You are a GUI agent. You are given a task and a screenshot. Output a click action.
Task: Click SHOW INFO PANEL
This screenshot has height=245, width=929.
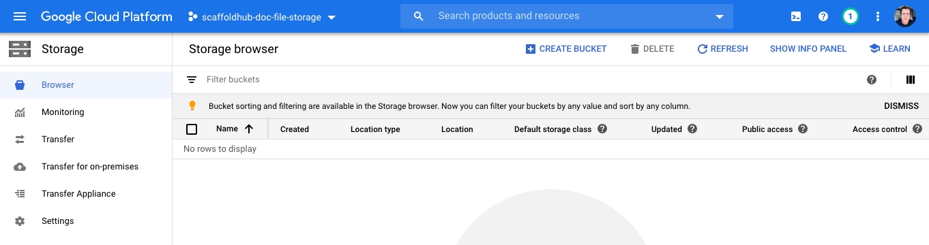[x=808, y=49]
